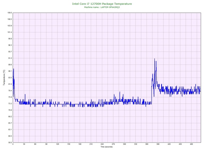Click the 30 seconds x-axis tick label
The height and width of the screenshot is (152, 204).
point(24,144)
